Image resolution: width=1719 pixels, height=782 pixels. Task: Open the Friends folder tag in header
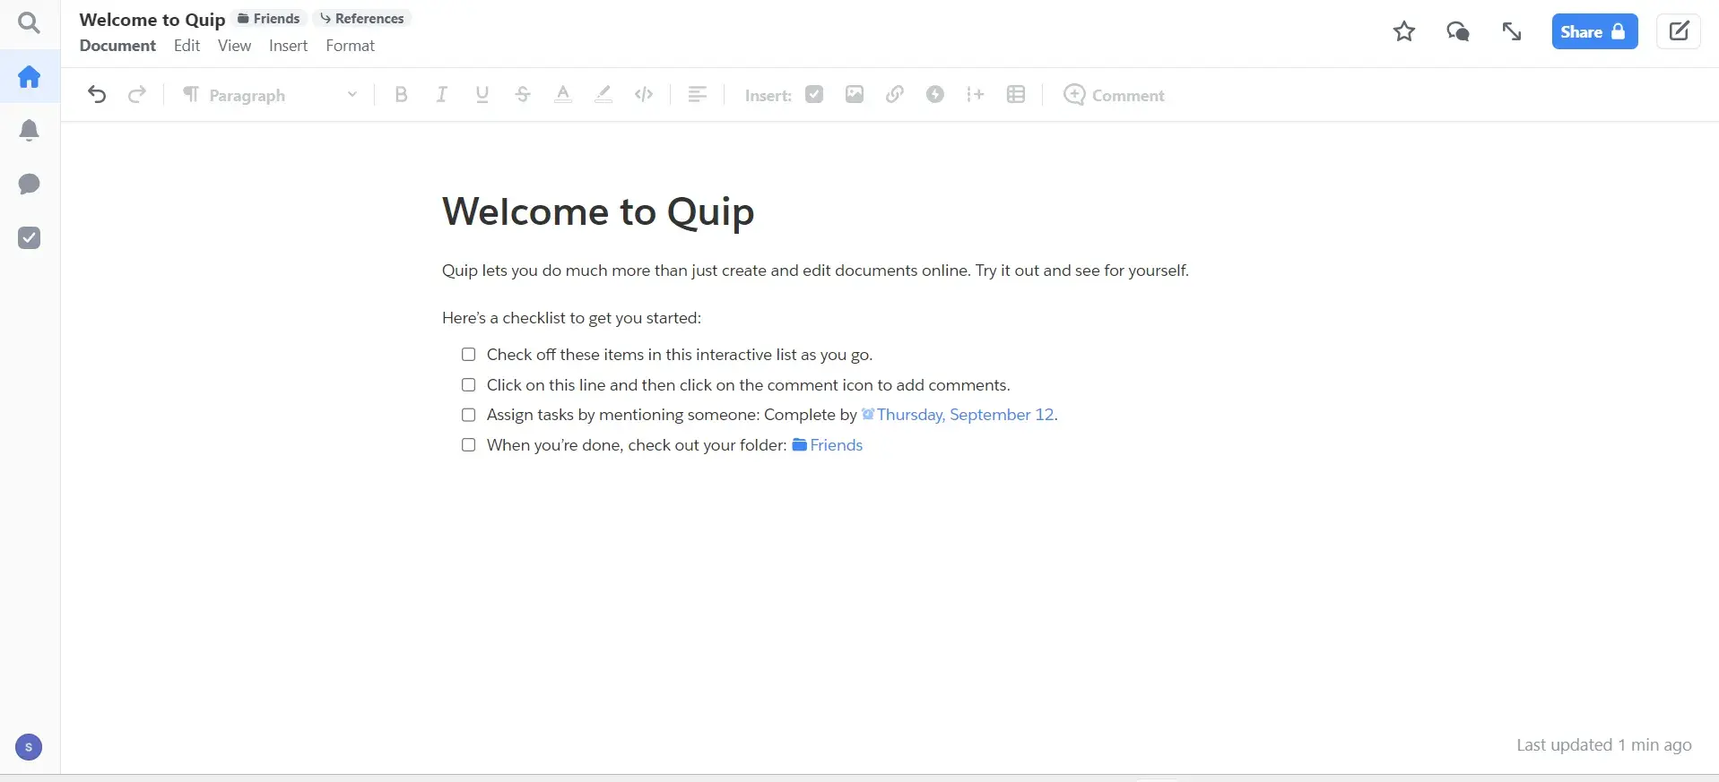(268, 19)
